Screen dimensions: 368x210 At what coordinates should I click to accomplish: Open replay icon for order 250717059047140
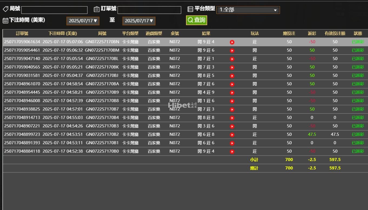[232, 59]
